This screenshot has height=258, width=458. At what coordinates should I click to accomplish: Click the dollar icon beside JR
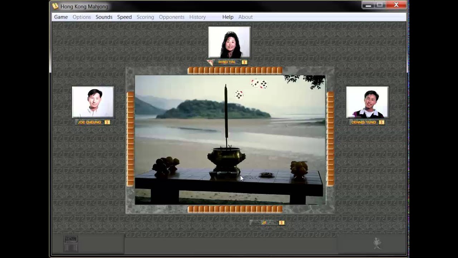(x=282, y=223)
